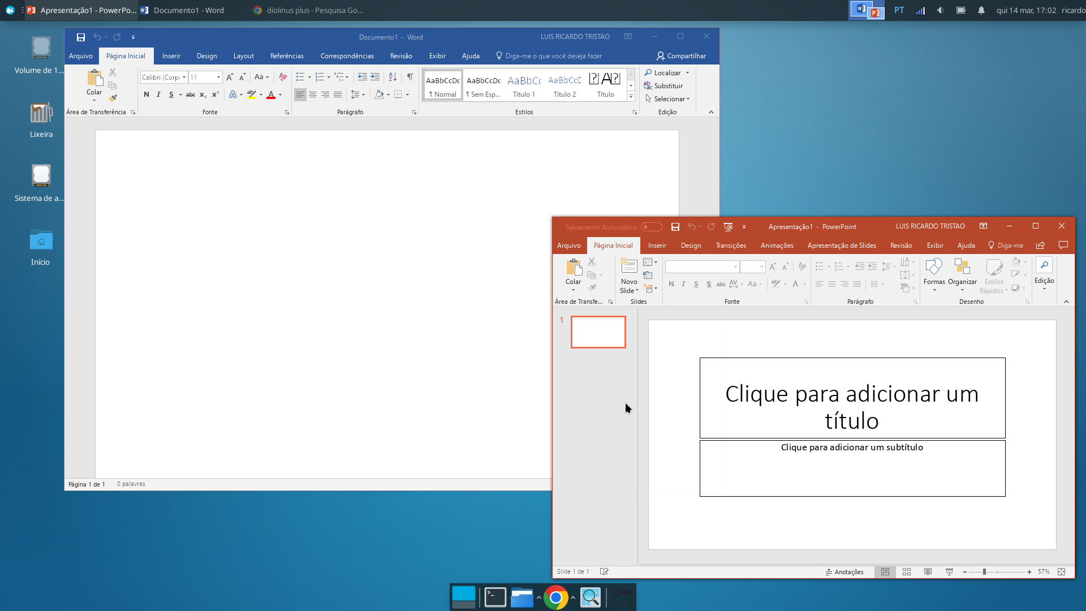Toggle bold formatting in Word
The image size is (1086, 611).
point(146,94)
